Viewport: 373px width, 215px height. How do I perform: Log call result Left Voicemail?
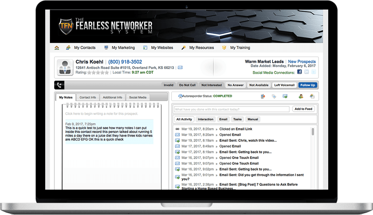tap(284, 85)
